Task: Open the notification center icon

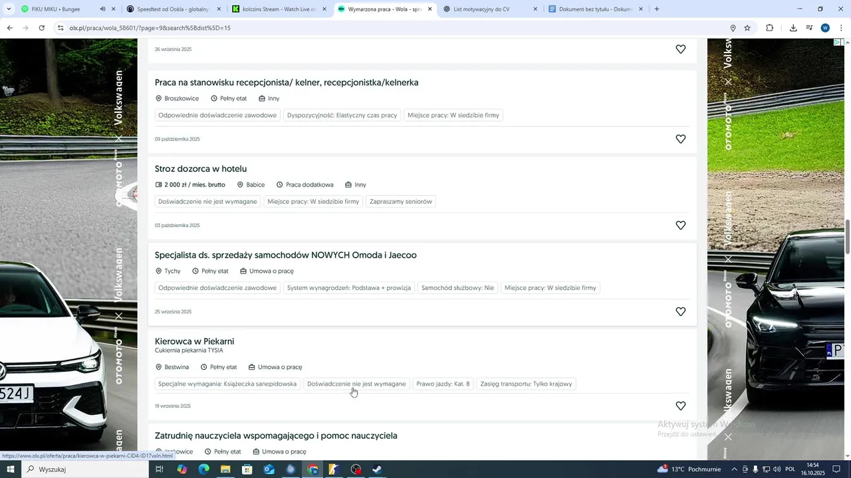Action: point(836,469)
